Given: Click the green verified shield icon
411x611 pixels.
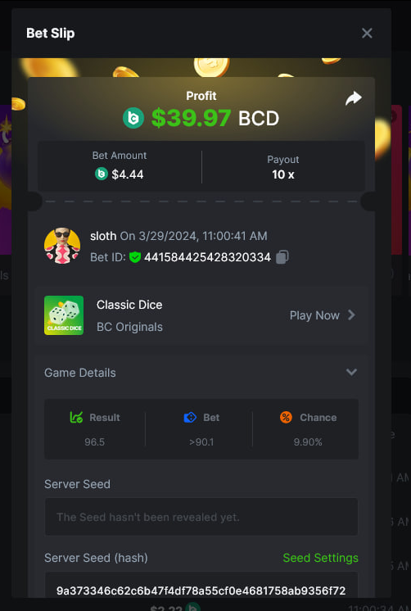Looking at the screenshot, I should (x=135, y=257).
